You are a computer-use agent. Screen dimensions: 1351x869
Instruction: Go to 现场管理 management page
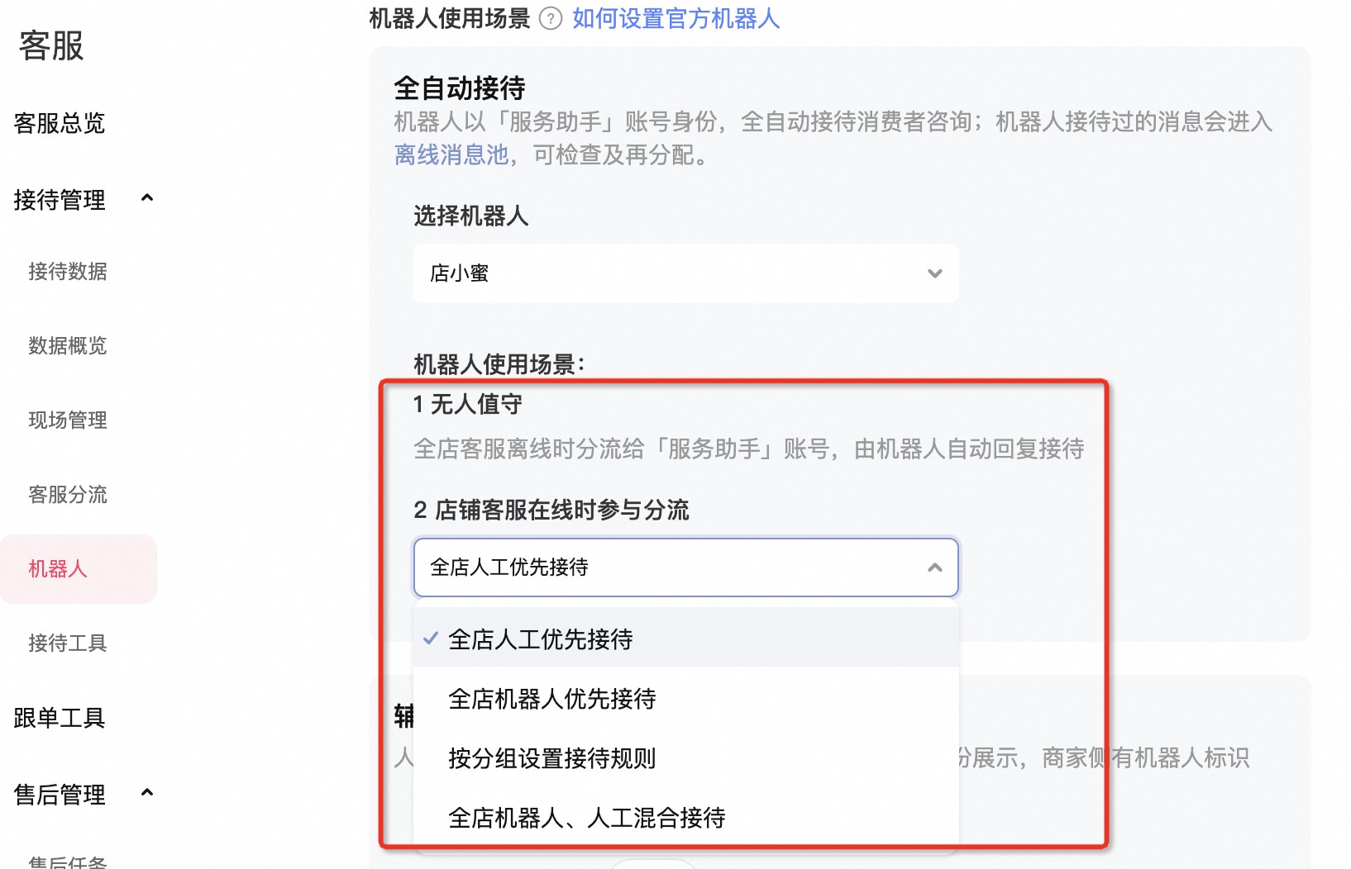pyautogui.click(x=67, y=420)
